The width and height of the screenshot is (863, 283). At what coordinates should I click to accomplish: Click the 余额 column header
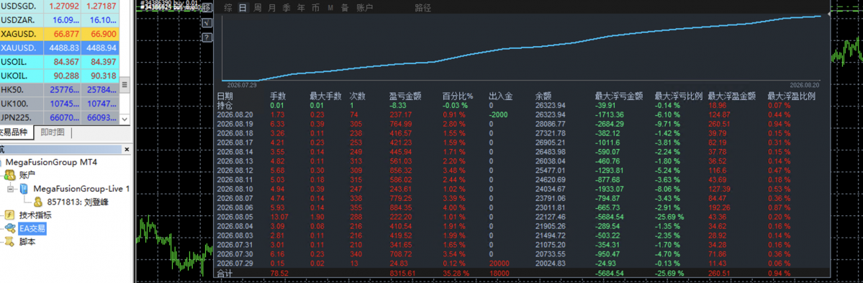coord(543,96)
